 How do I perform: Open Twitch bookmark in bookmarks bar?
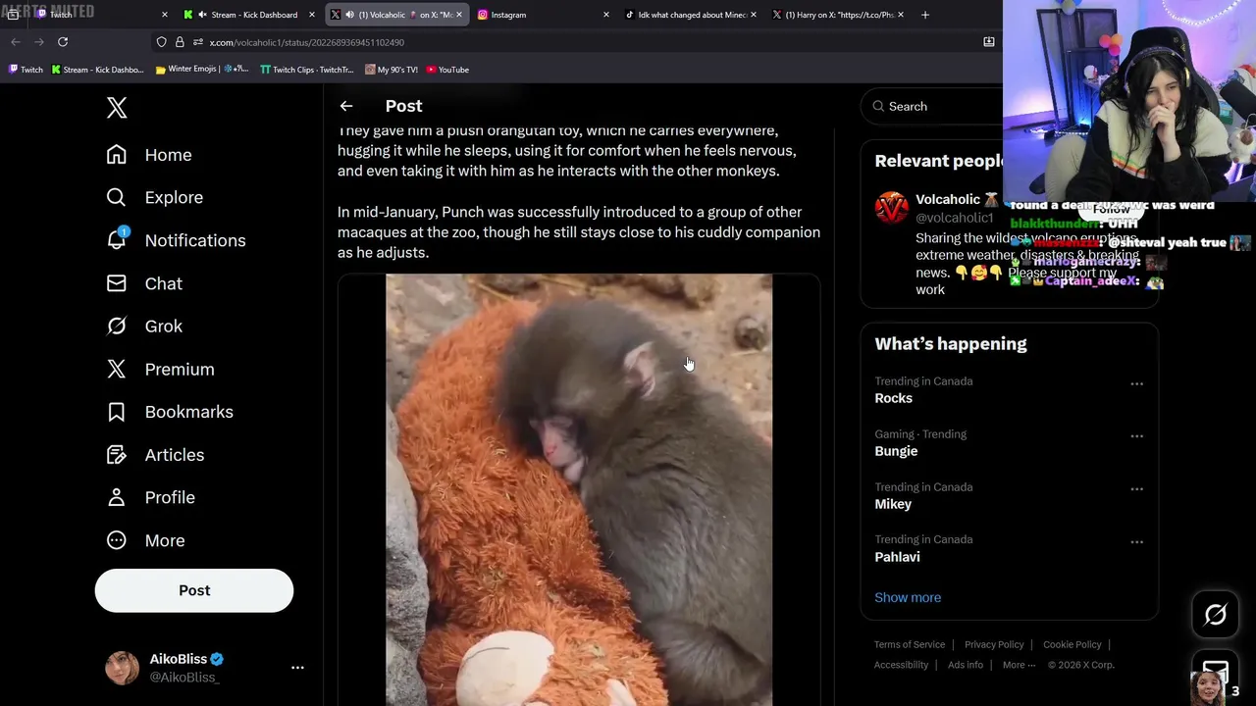tap(26, 70)
